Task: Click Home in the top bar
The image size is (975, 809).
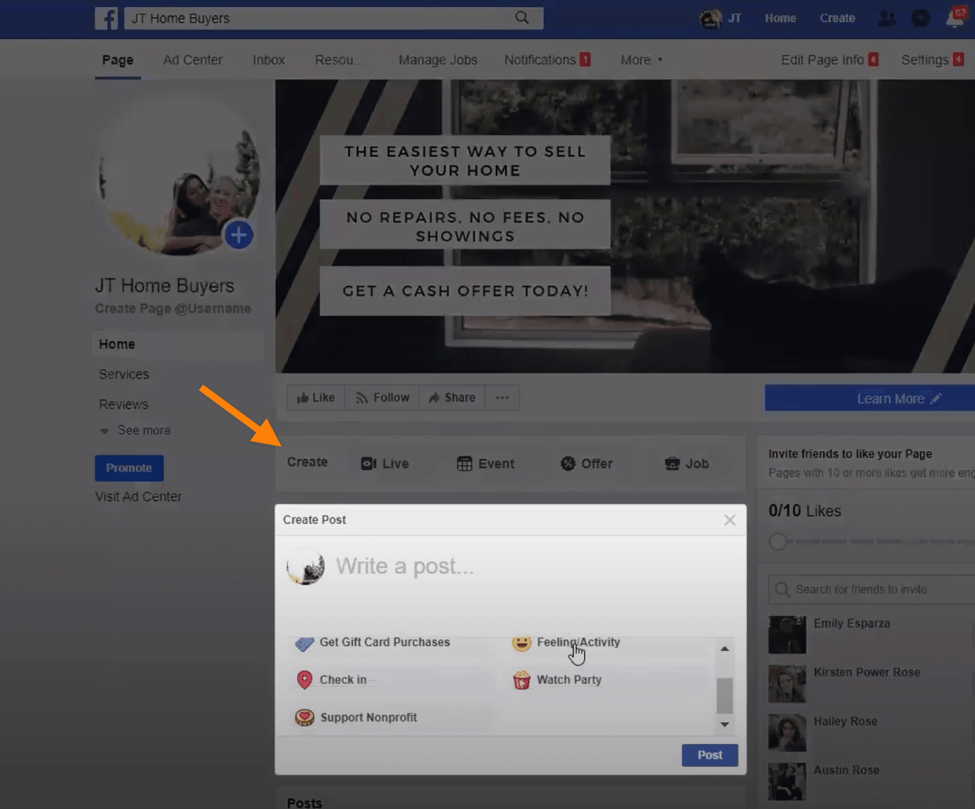Action: (x=780, y=18)
